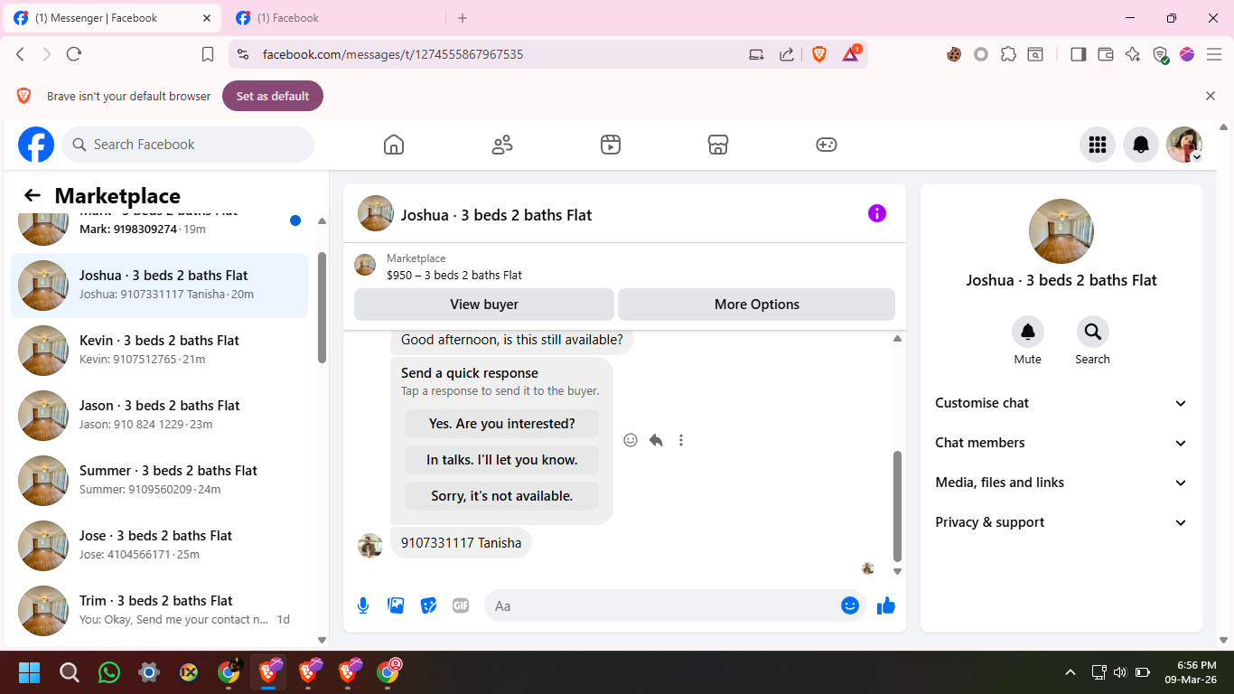Open the Notifications bell icon

coord(1141,145)
